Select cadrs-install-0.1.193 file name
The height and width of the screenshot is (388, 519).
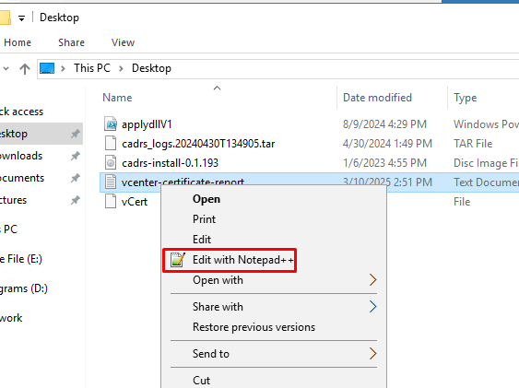[170, 163]
